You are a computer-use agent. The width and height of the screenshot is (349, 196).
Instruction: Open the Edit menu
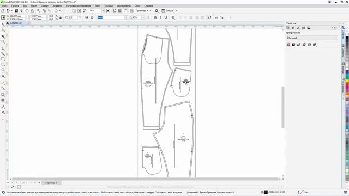(x=15, y=6)
